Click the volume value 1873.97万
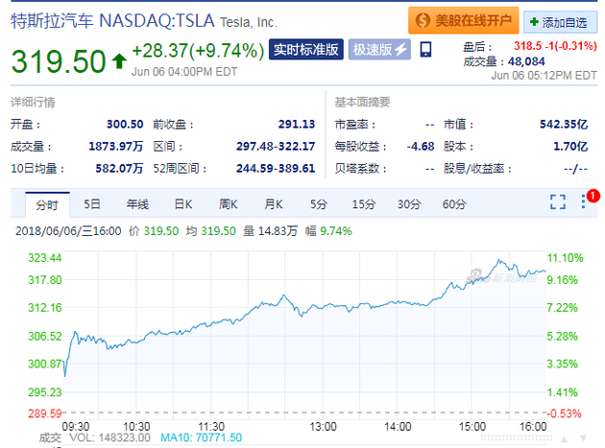This screenshot has width=605, height=448. click(116, 146)
